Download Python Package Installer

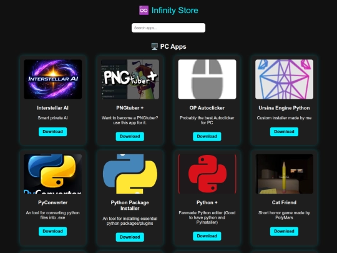coord(130,237)
